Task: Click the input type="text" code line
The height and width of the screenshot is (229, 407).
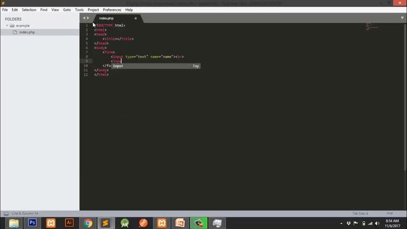Action: 147,57
